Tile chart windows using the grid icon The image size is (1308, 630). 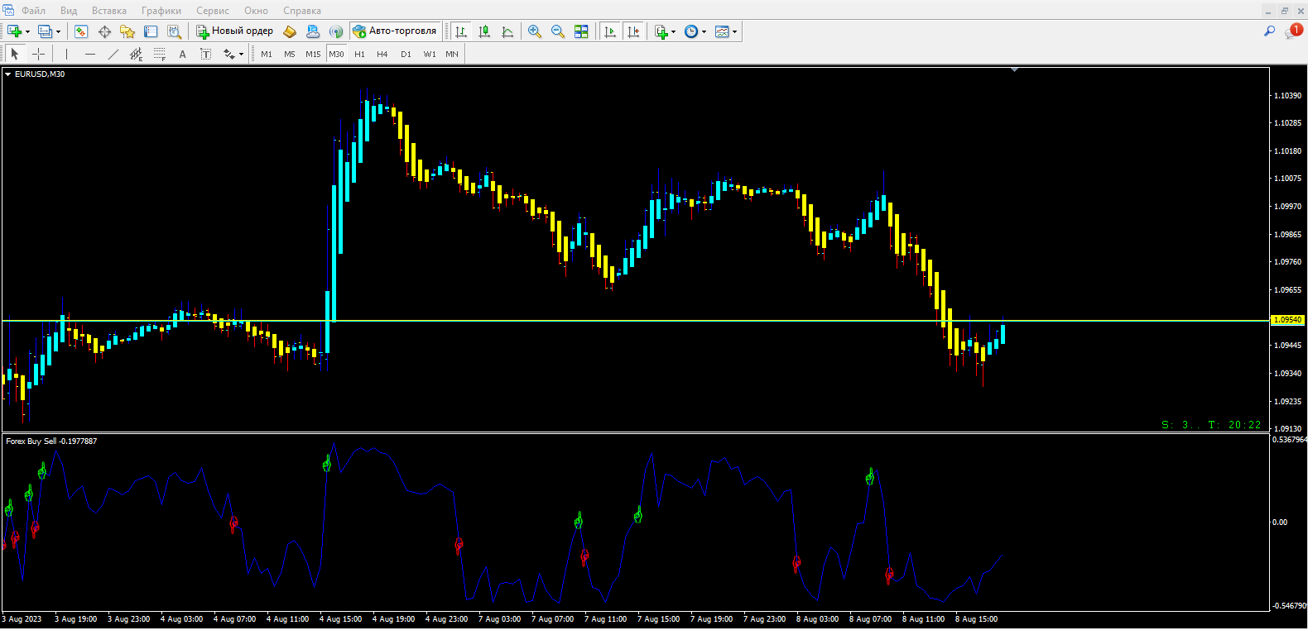(581, 31)
